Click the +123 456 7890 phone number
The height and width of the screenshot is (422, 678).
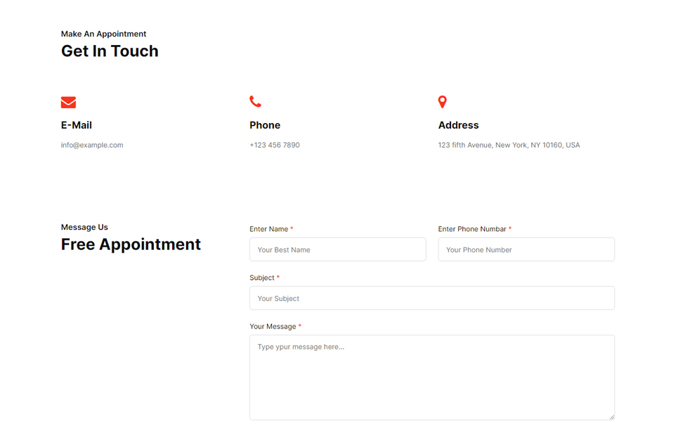coord(274,145)
